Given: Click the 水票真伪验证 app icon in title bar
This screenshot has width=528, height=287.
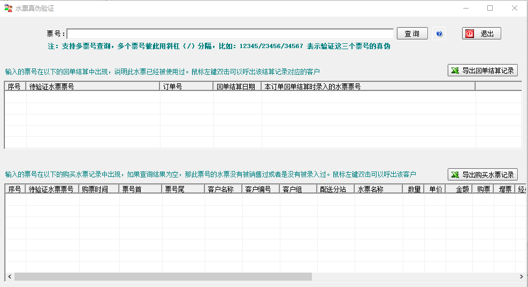Looking at the screenshot, I should (8, 8).
